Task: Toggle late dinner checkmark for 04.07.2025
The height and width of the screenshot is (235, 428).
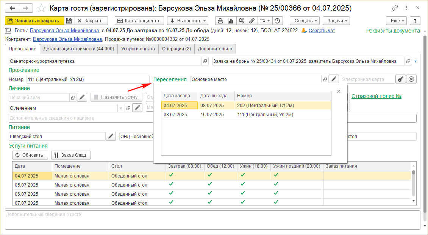Action: point(276,175)
